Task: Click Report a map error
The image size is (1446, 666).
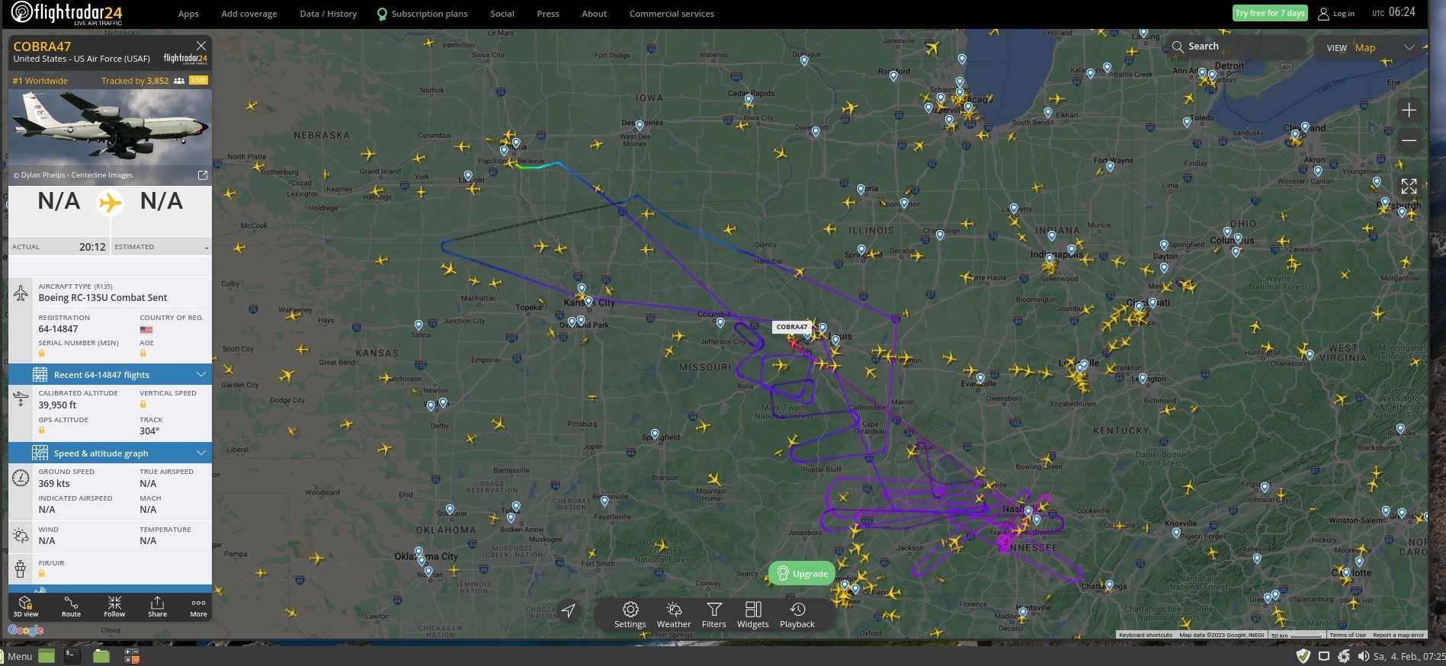Action: click(1398, 635)
